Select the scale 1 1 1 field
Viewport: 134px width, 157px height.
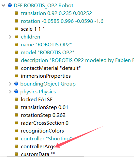[33, 29]
